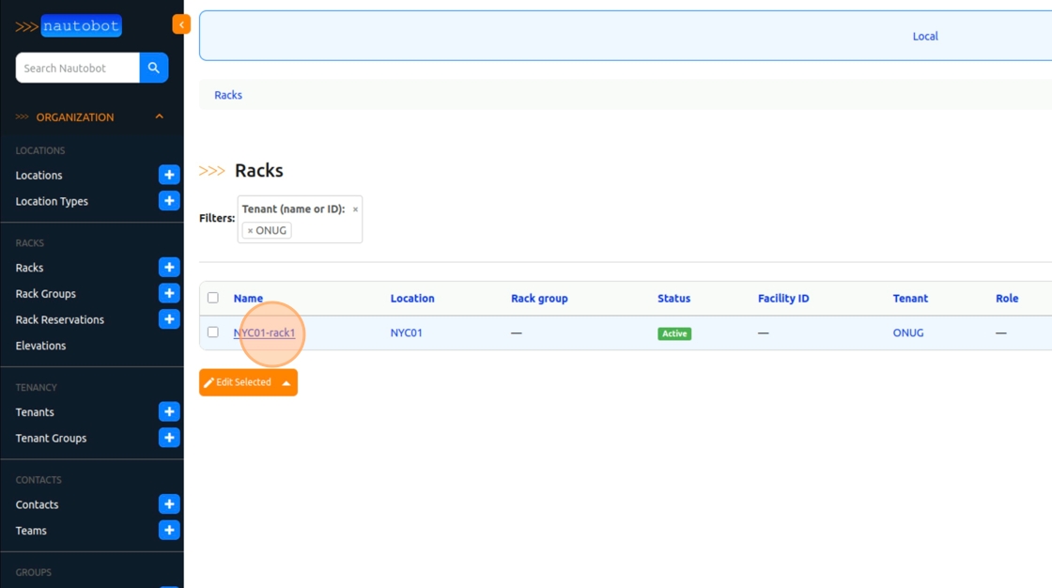Screen dimensions: 1052x588
Task: Sort by the Role column header
Action: tap(1007, 298)
